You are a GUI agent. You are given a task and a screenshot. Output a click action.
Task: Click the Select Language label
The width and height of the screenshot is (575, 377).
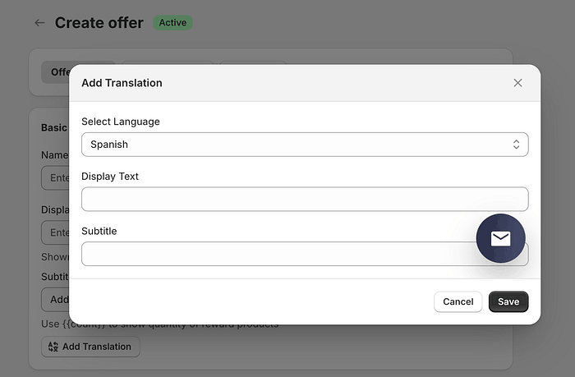click(x=121, y=122)
